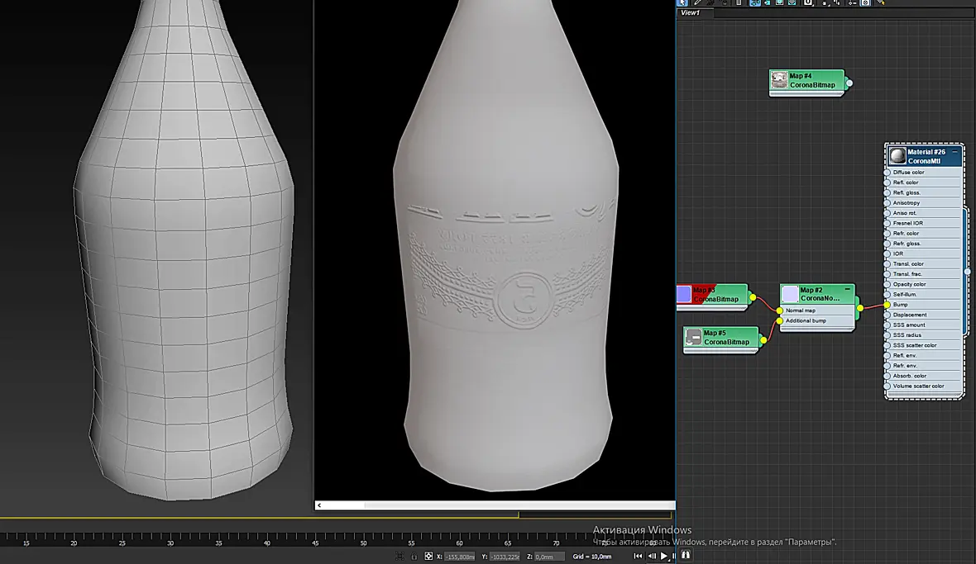Click the pencil pick-material icon in Slate toolbar

[697, 2]
